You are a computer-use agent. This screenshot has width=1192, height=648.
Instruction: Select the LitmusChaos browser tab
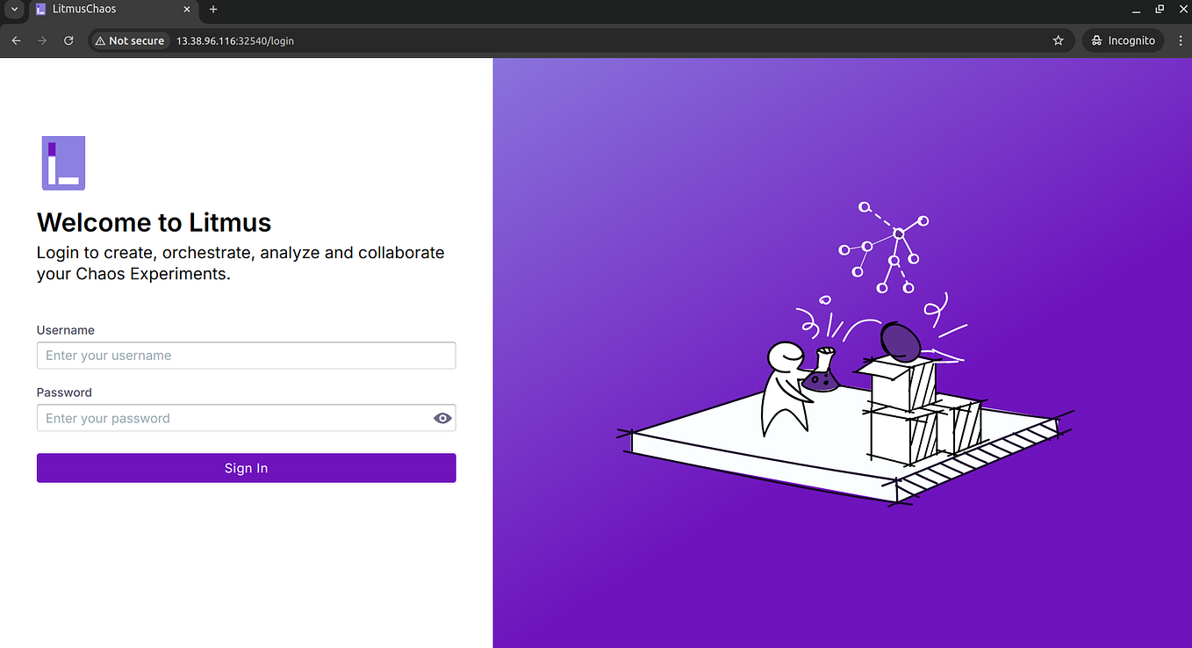point(105,10)
